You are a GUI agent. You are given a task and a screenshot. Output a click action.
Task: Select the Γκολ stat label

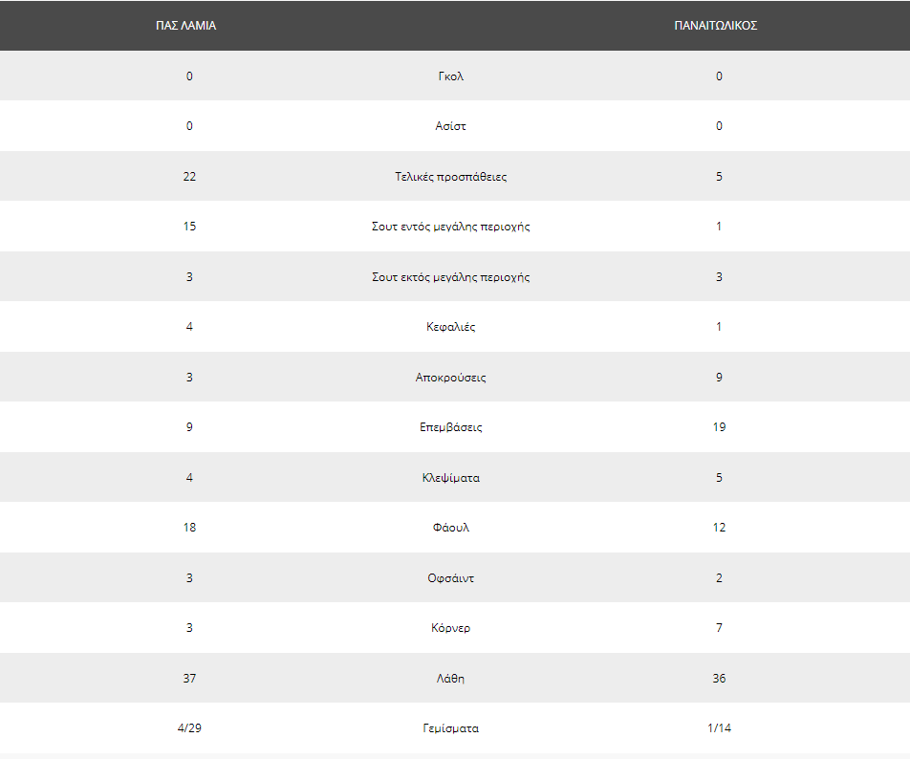coord(451,76)
